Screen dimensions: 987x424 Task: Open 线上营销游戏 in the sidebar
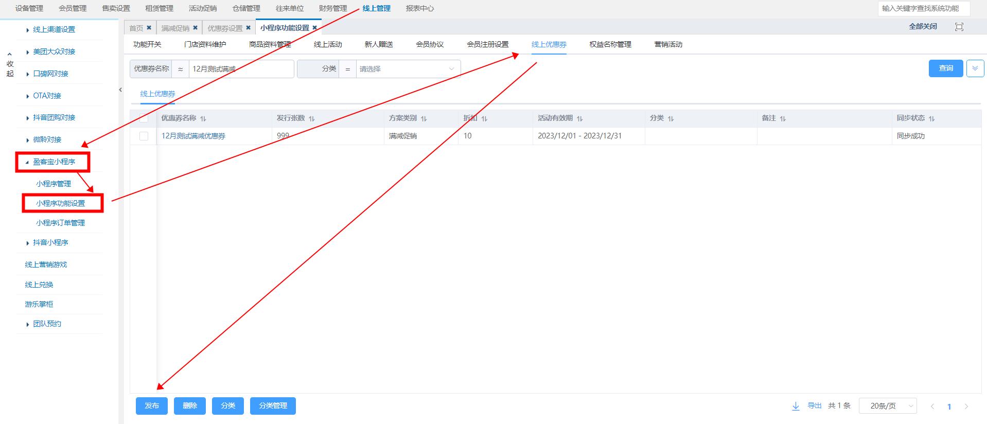[46, 264]
